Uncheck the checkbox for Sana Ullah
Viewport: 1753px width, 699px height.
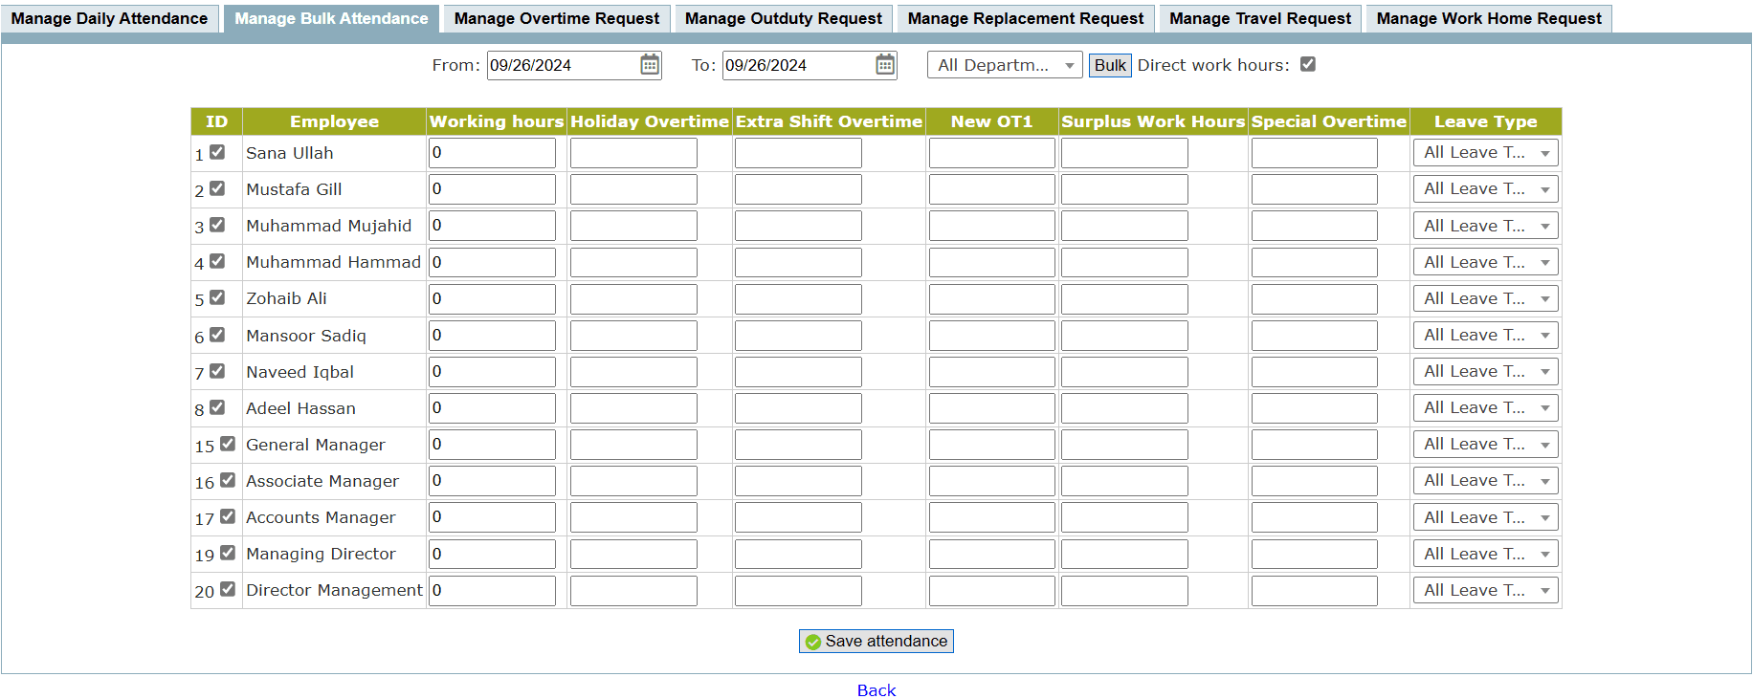click(217, 152)
